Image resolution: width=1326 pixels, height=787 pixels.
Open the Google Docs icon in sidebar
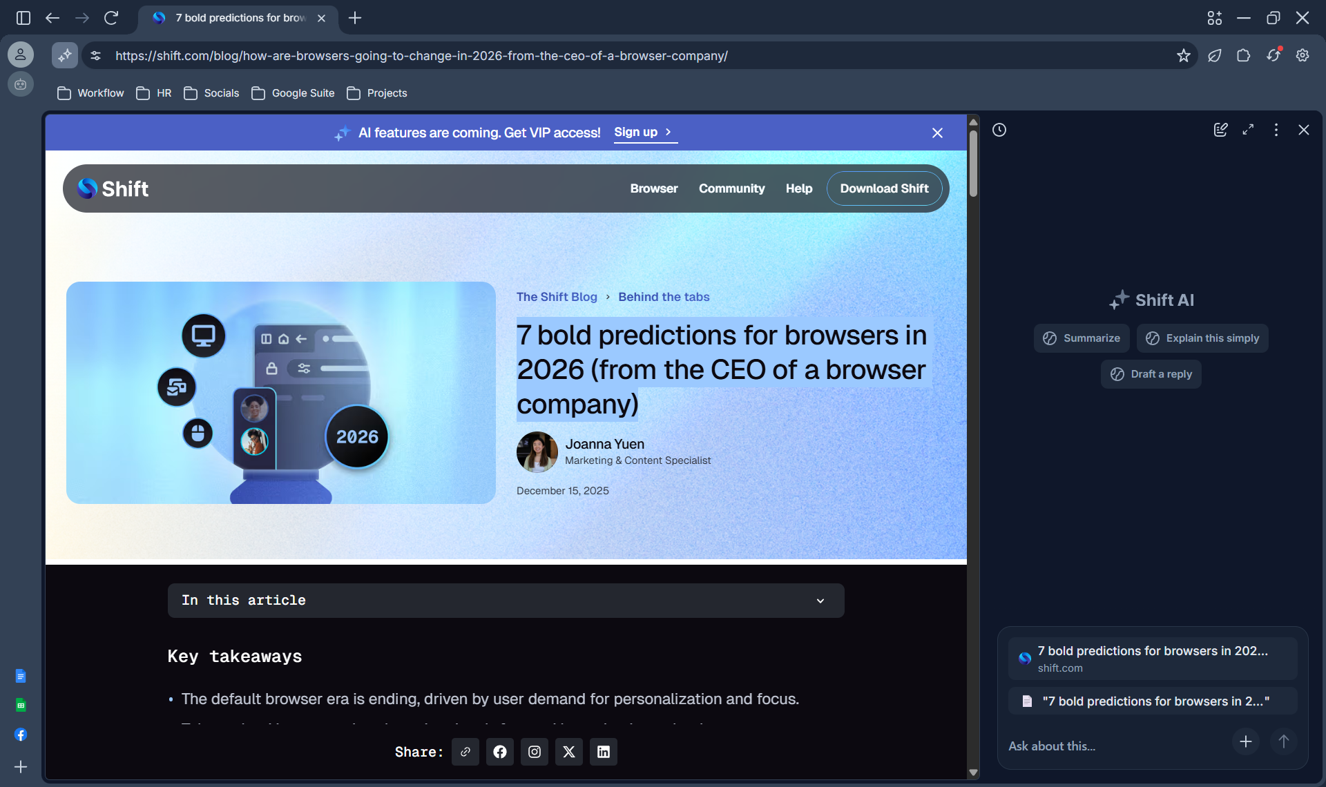point(21,676)
